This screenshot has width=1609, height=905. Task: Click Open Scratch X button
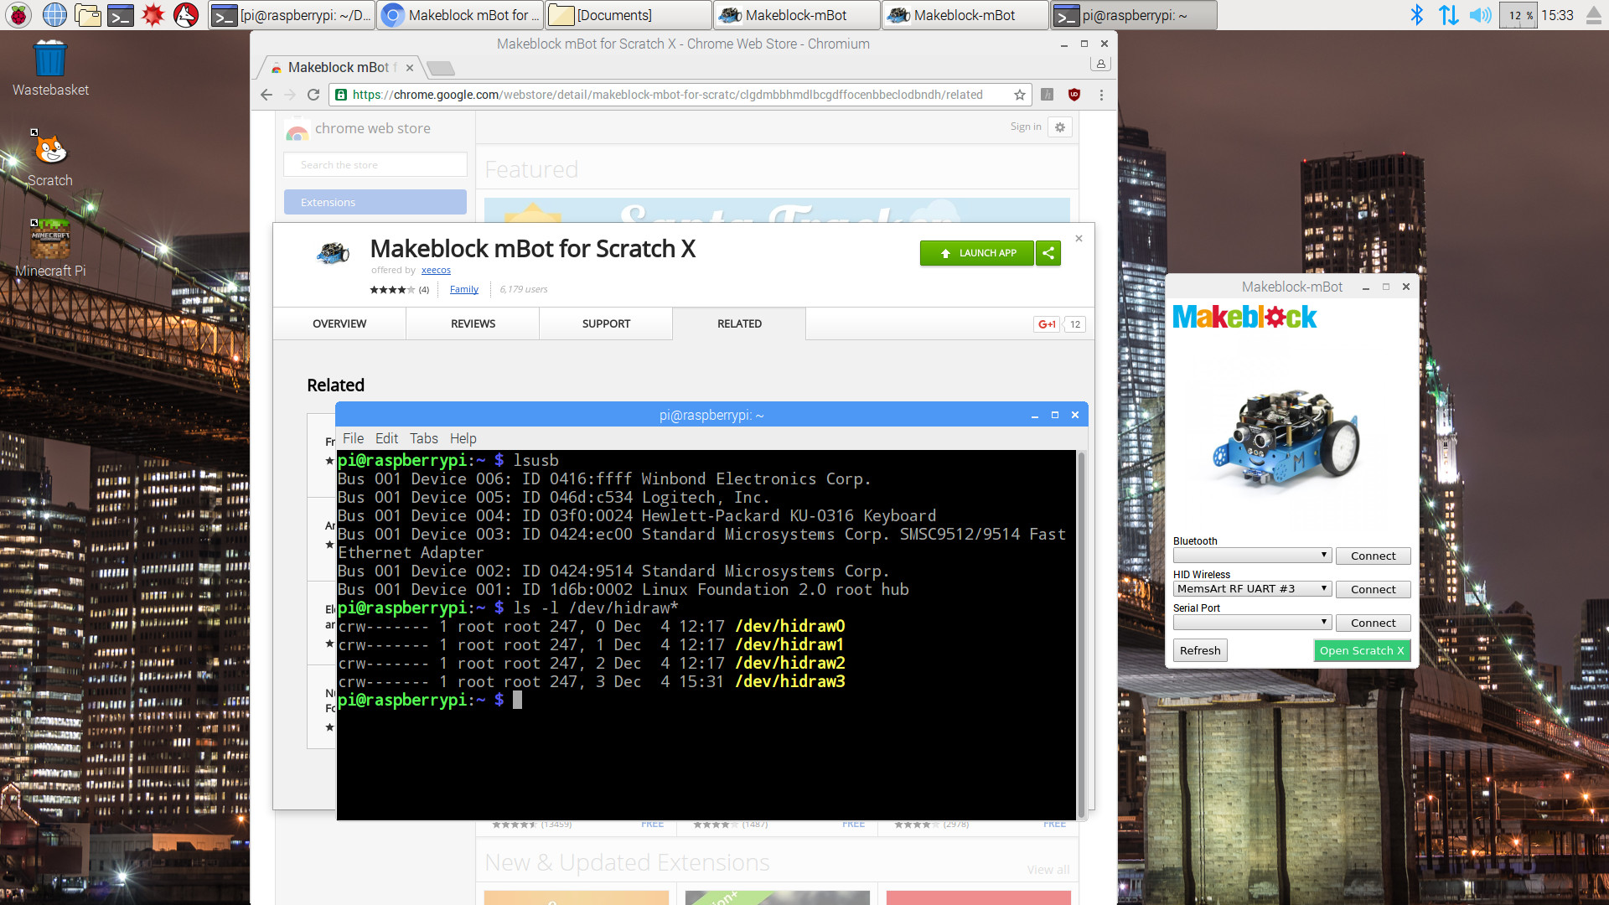pyautogui.click(x=1362, y=650)
